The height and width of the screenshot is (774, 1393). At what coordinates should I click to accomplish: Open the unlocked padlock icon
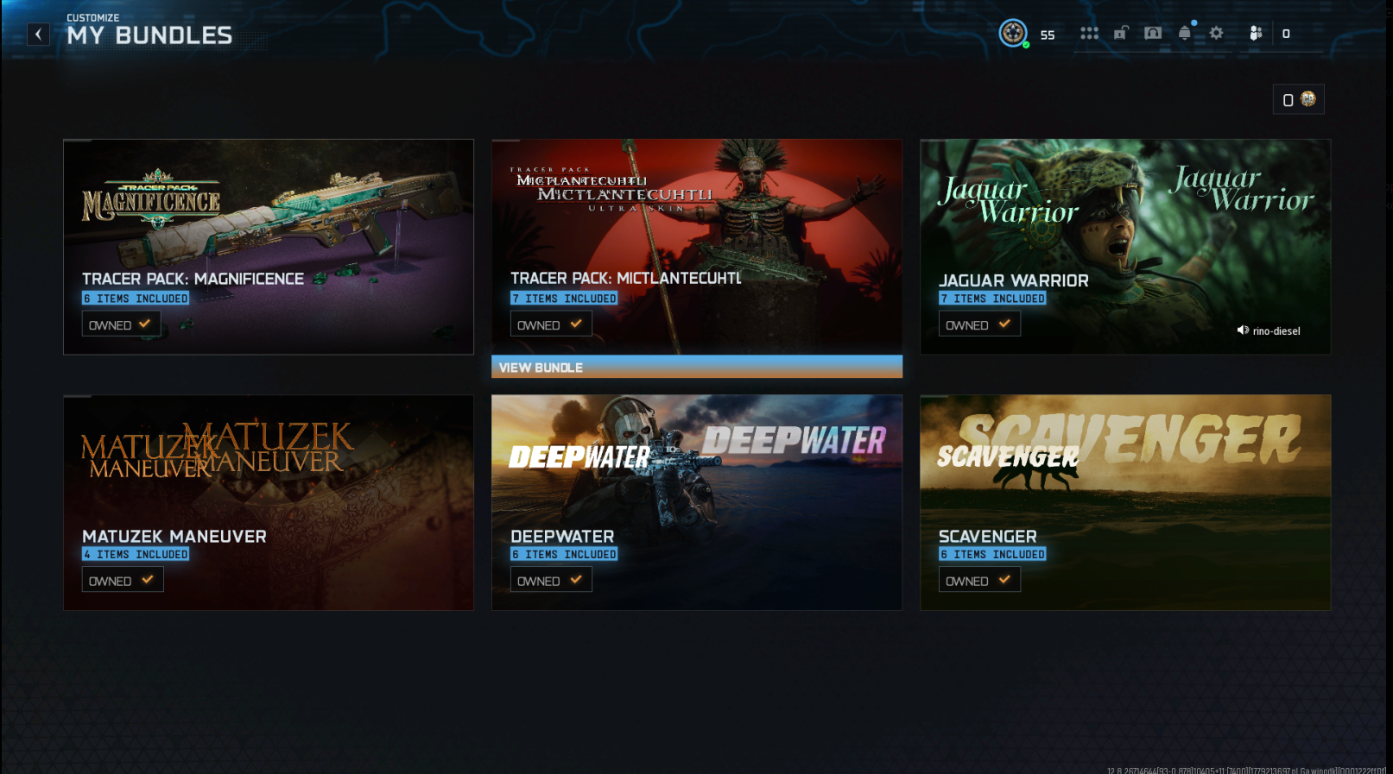[x=1121, y=34]
